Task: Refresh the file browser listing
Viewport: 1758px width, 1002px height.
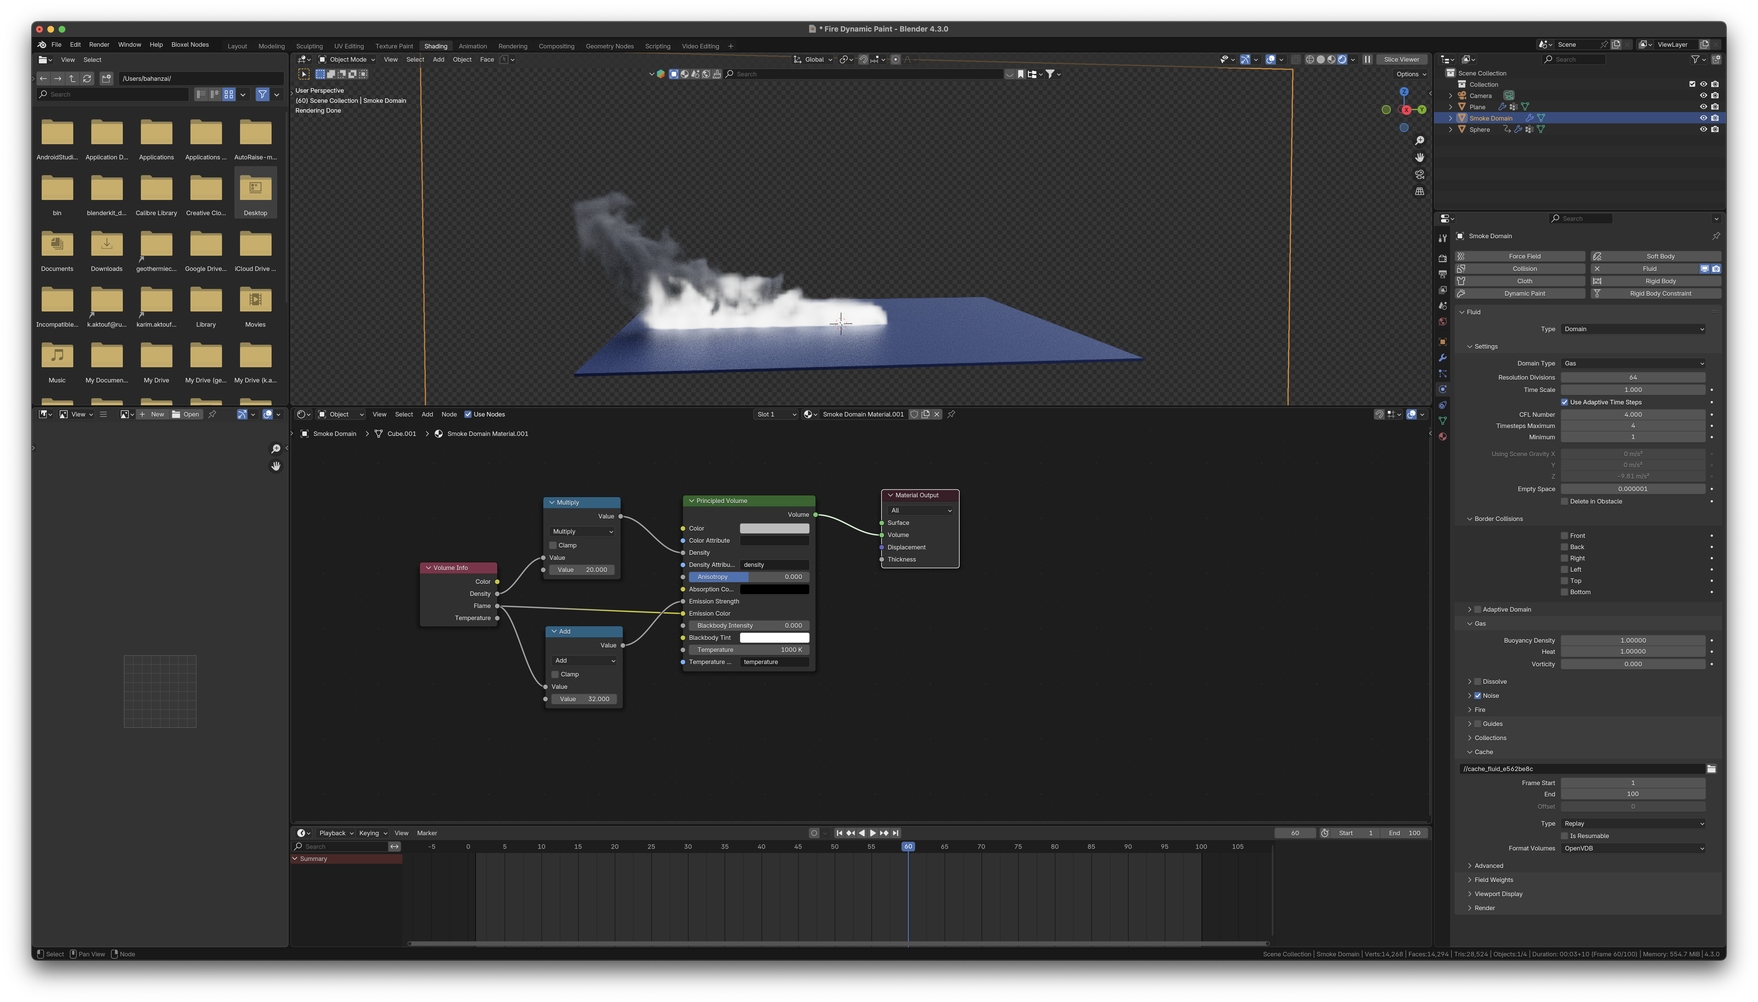Action: tap(87, 79)
